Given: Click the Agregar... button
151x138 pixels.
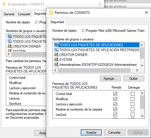Looking at the screenshot, I should click(110, 79).
